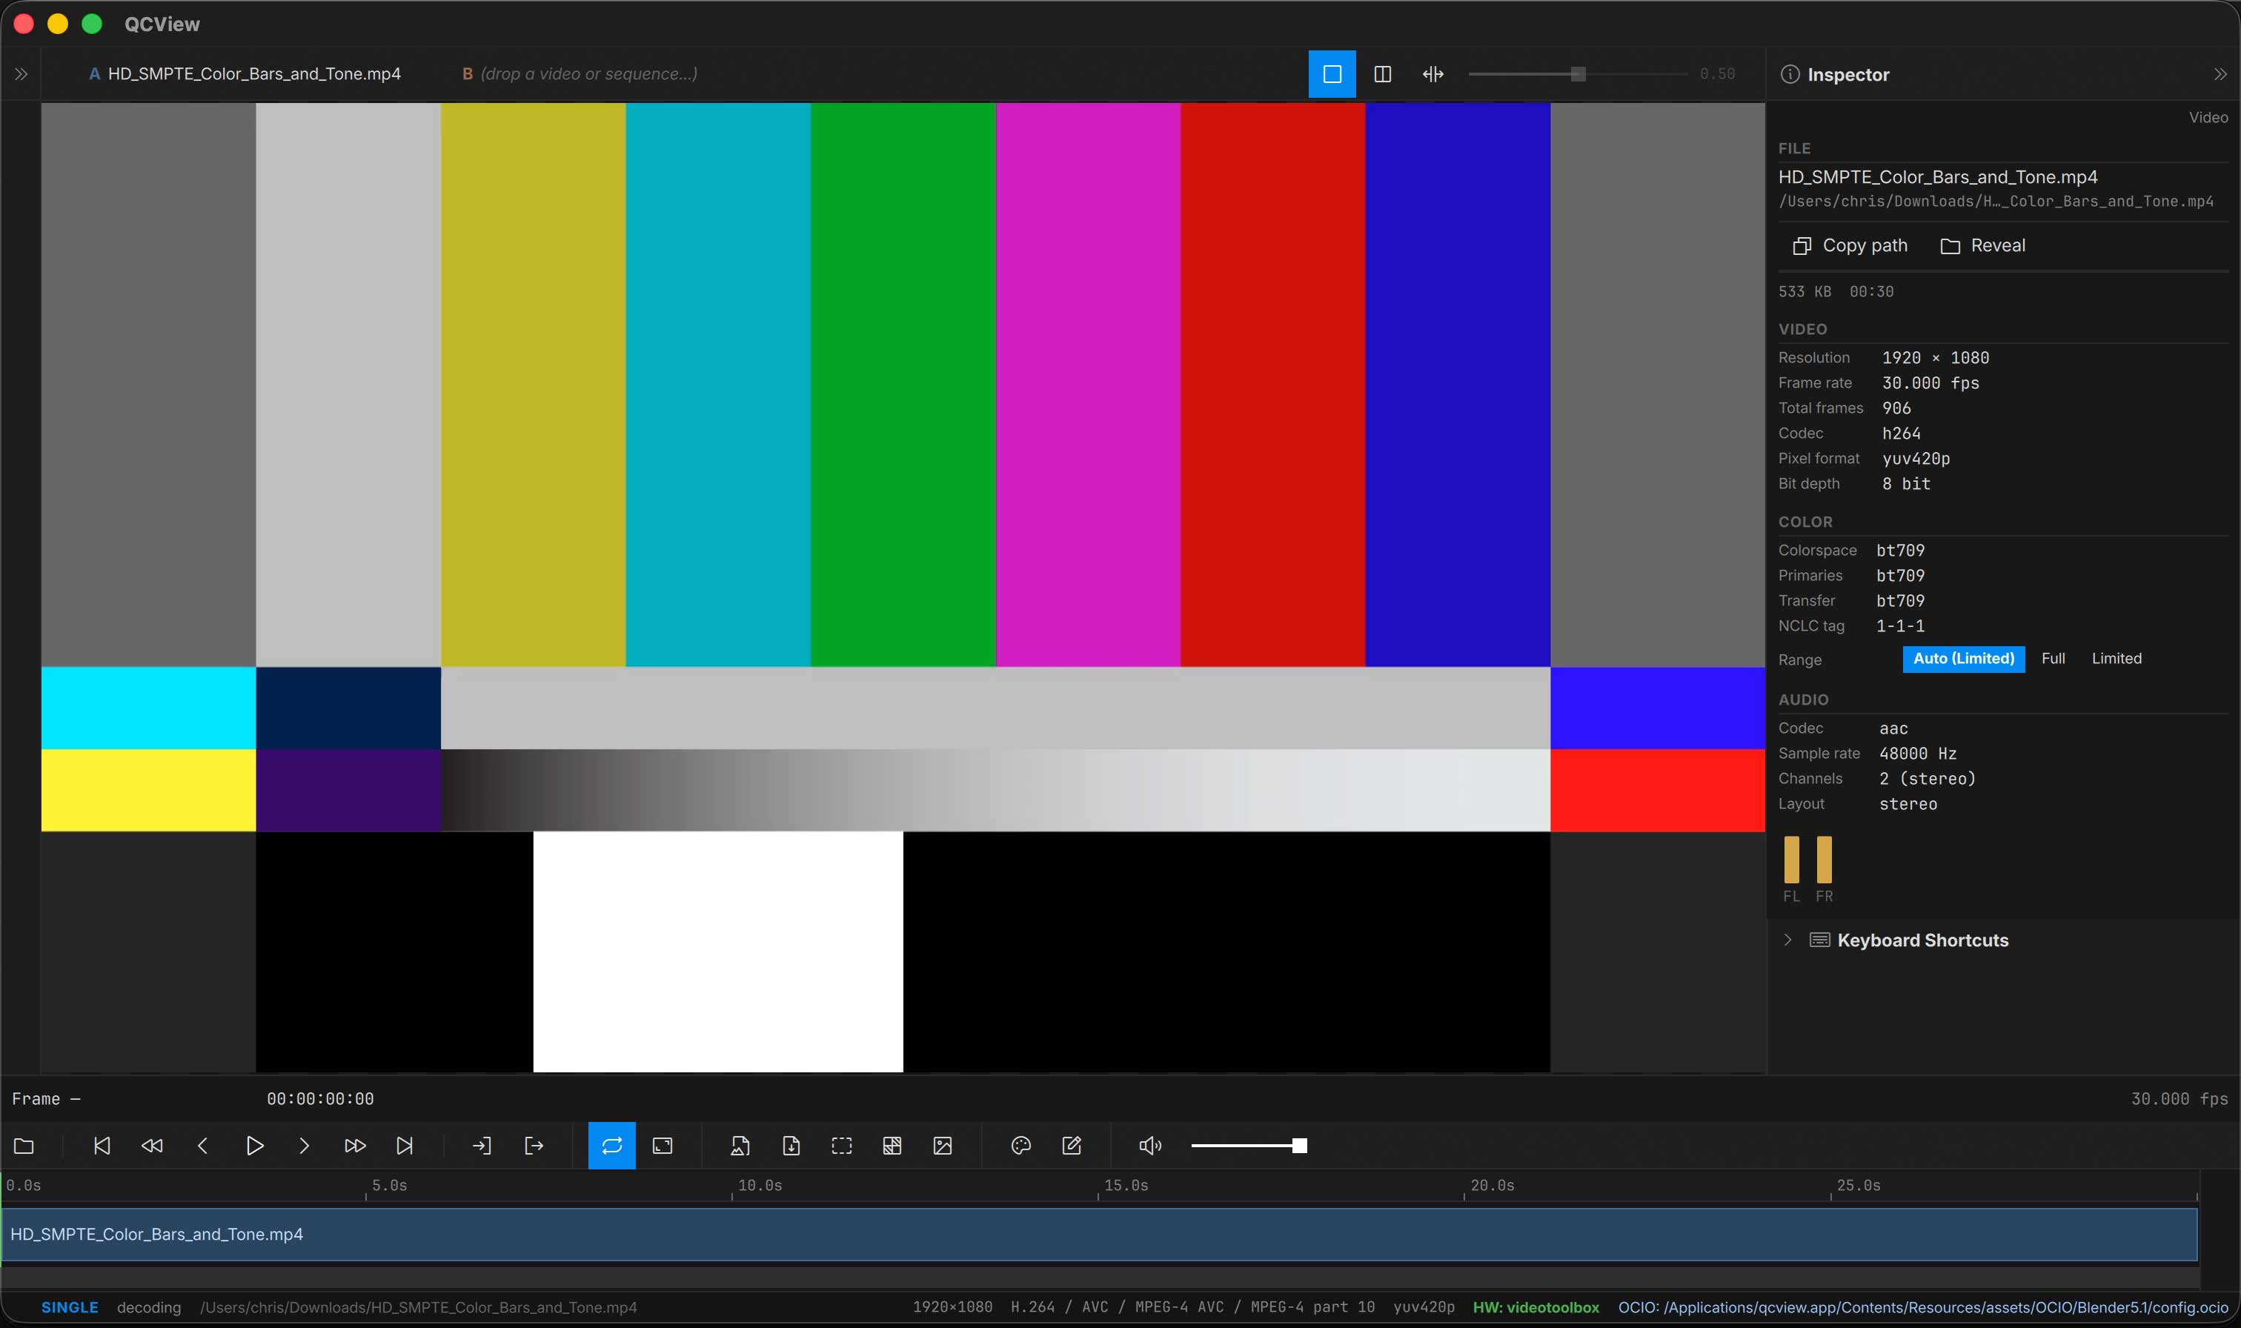Viewport: 2241px width, 1328px height.
Task: Click the picture image icon in toolbar
Action: point(943,1146)
